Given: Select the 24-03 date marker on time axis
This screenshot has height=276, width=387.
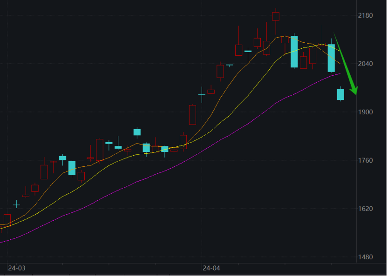Looking at the screenshot, I should point(17,268).
